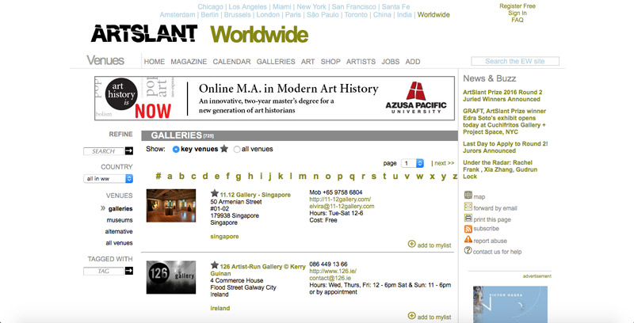Click the singapore tag link

tap(224, 237)
